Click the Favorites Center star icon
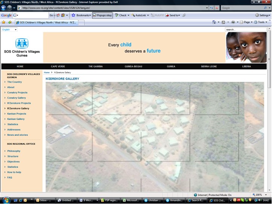This screenshot has height=204, width=272. click(4, 22)
